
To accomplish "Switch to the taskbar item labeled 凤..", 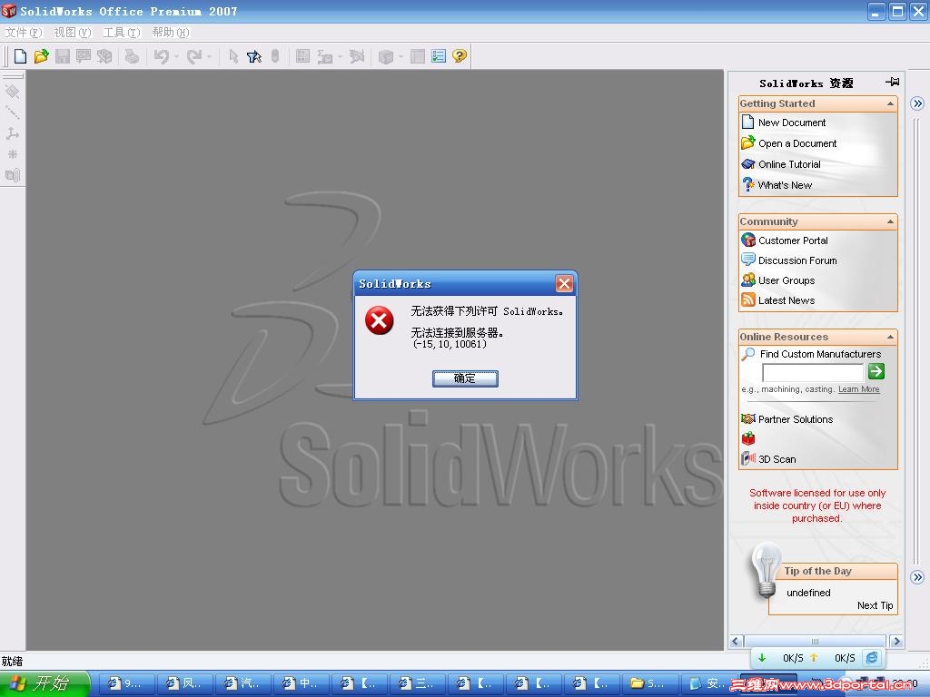I will tap(183, 684).
